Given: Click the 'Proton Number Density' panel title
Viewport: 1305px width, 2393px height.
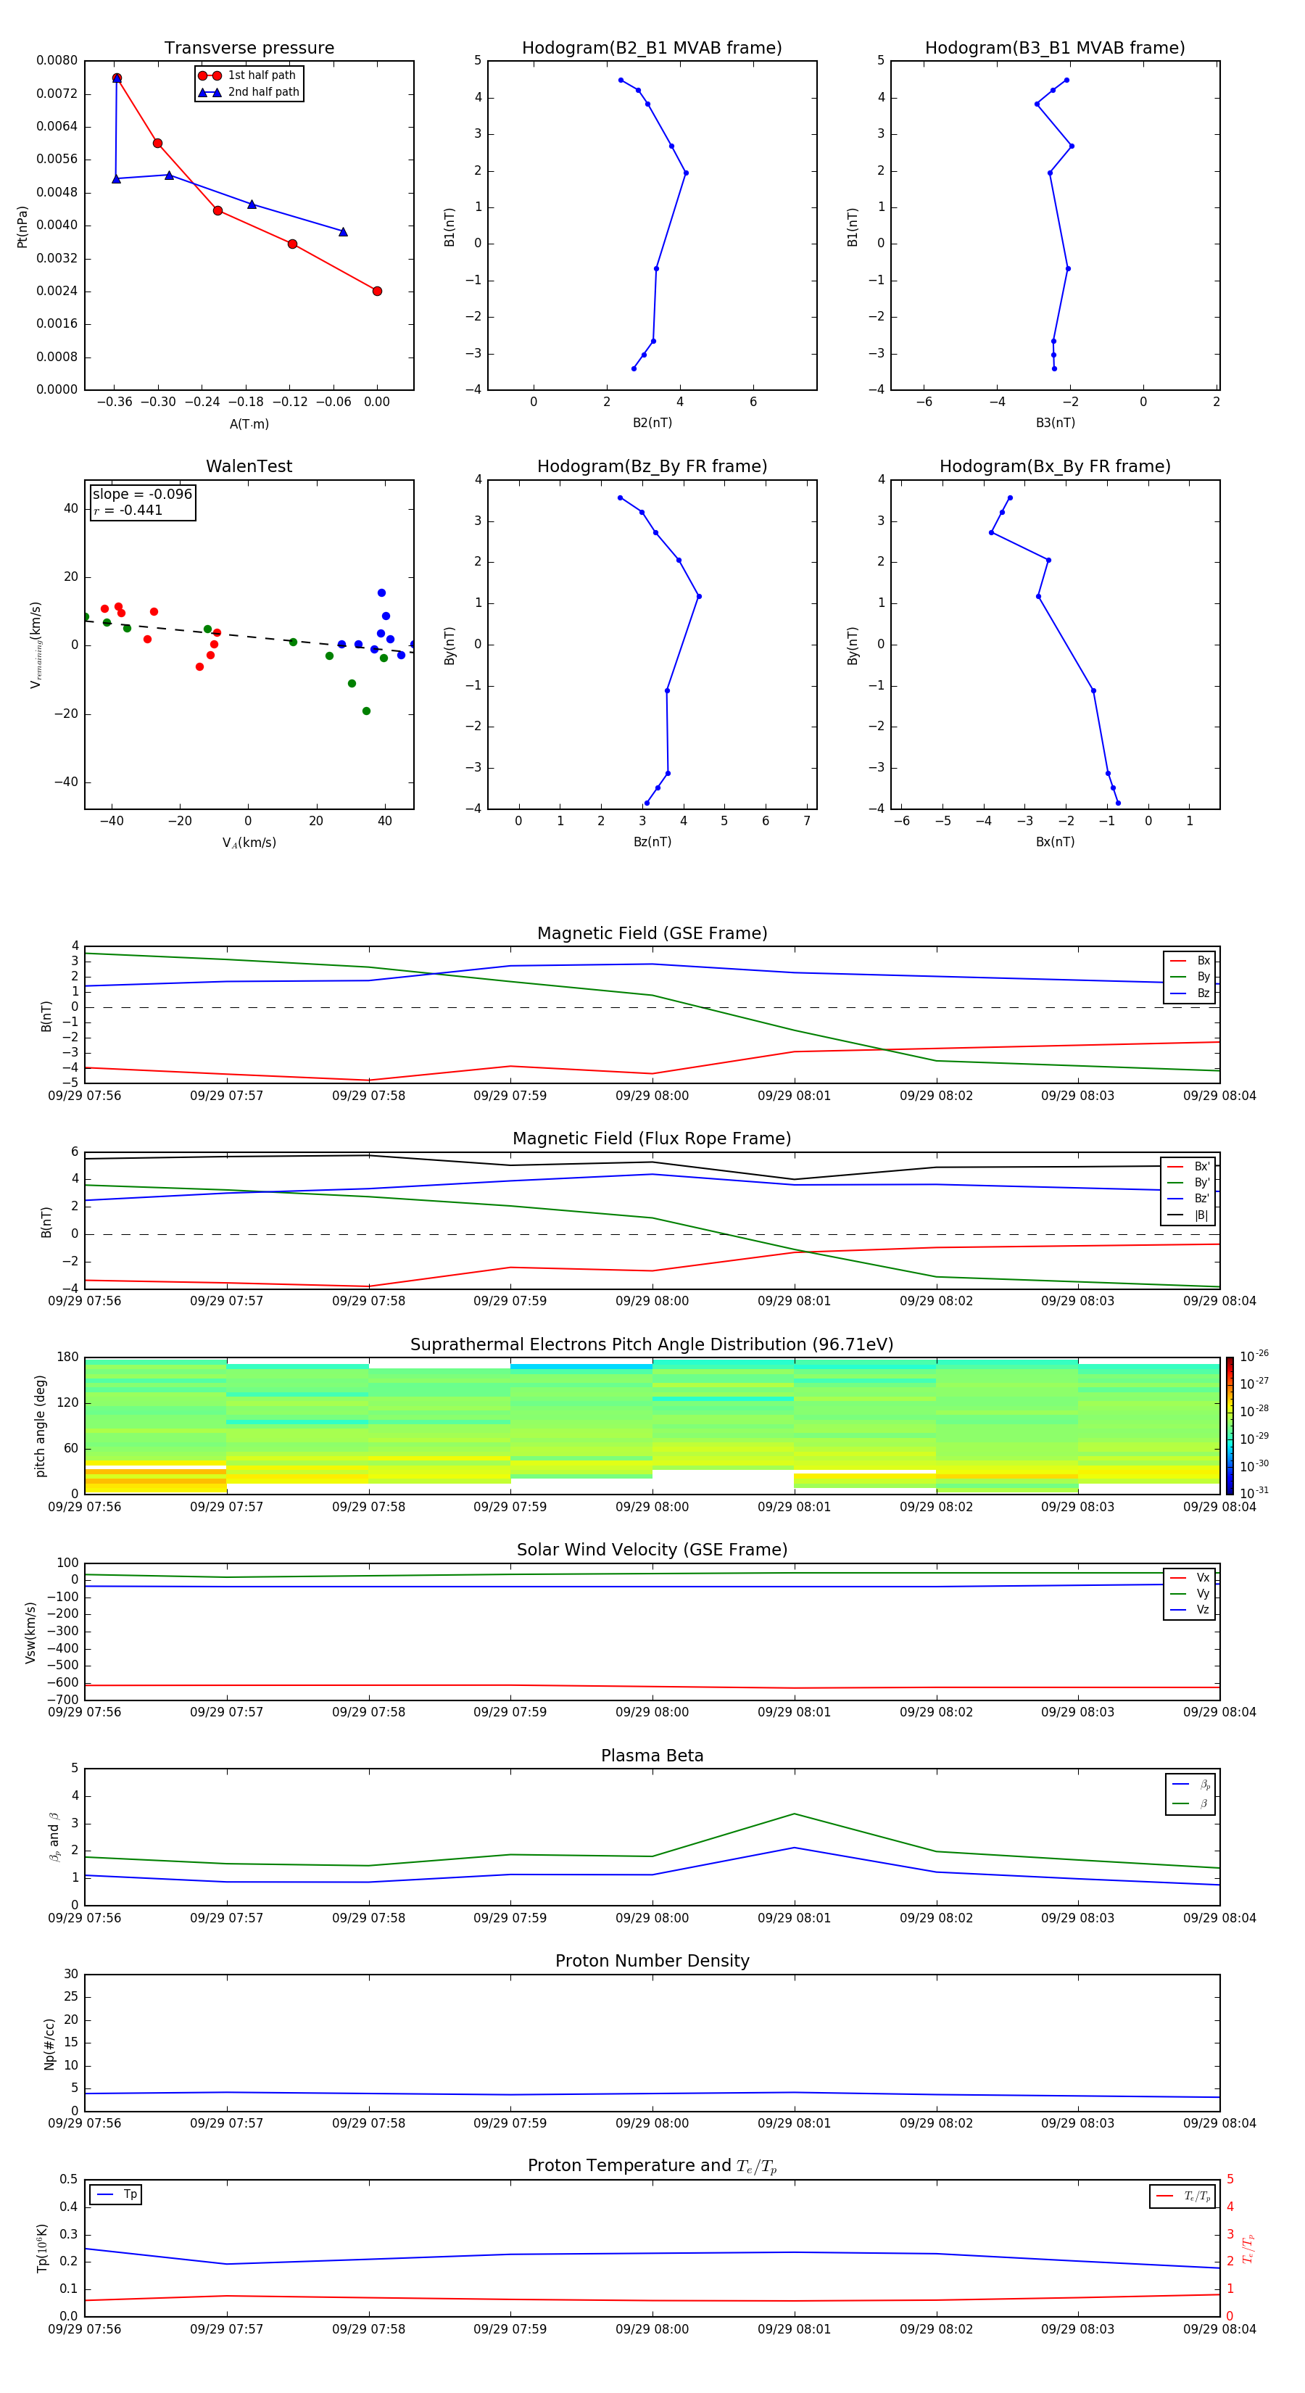Looking at the screenshot, I should [x=652, y=1960].
